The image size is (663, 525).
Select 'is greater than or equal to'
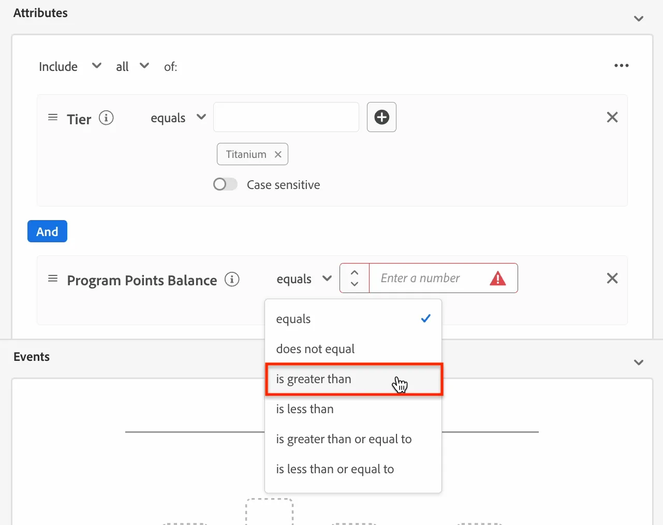[x=353, y=439]
